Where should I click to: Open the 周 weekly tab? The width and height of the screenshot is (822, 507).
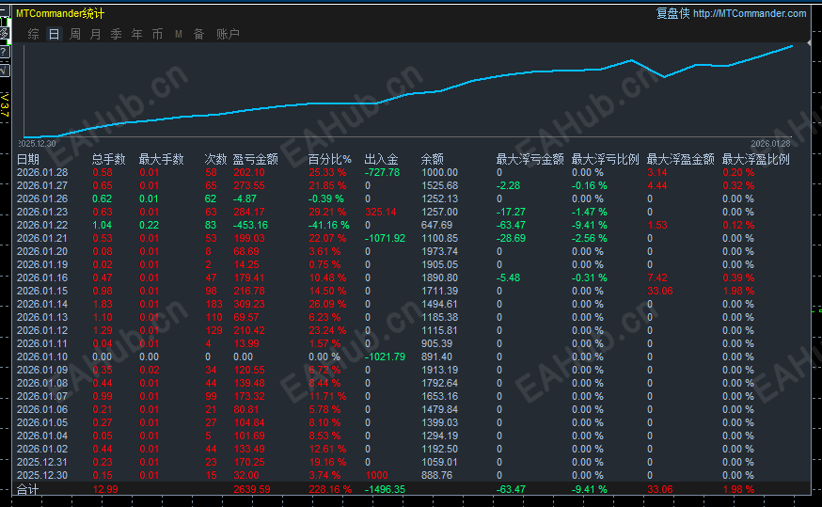(75, 34)
